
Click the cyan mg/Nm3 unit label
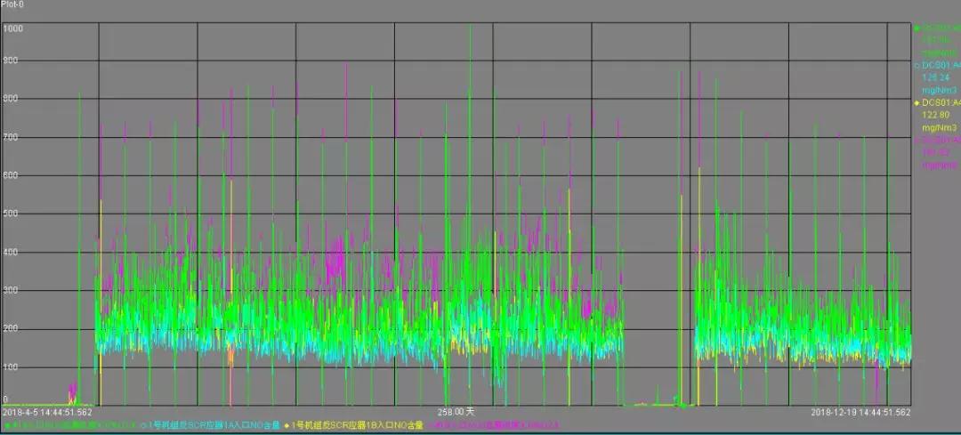point(940,90)
